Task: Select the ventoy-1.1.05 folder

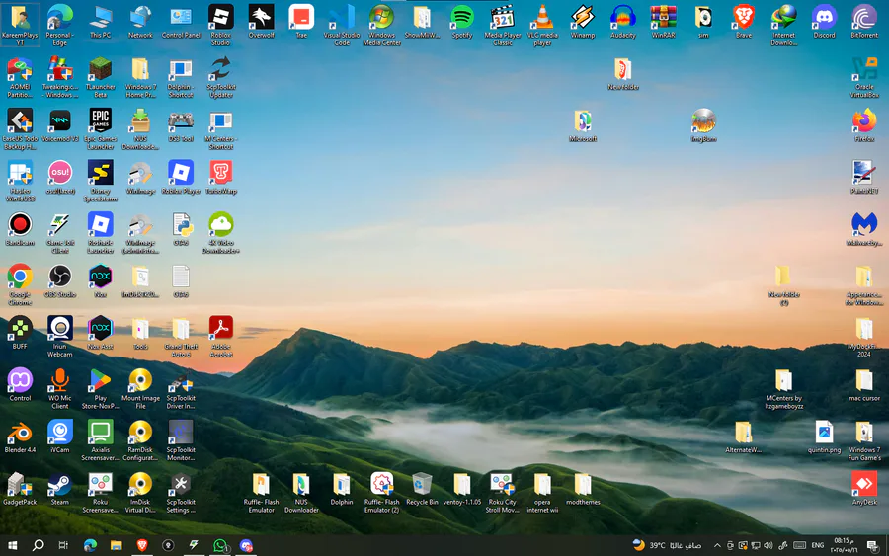Action: (462, 489)
